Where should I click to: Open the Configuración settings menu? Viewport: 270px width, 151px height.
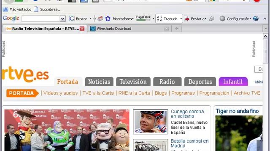[235, 18]
